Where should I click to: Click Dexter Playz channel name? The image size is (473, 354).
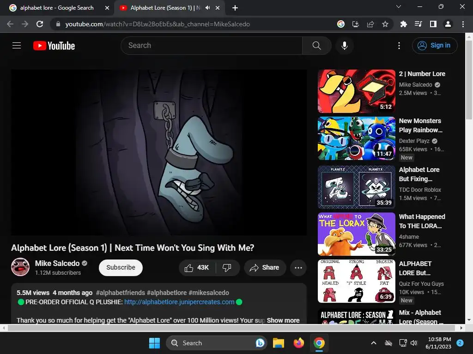pos(414,141)
